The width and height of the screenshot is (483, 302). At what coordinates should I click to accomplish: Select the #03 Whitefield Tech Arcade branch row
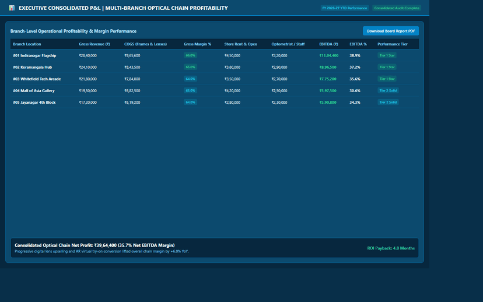(215, 79)
